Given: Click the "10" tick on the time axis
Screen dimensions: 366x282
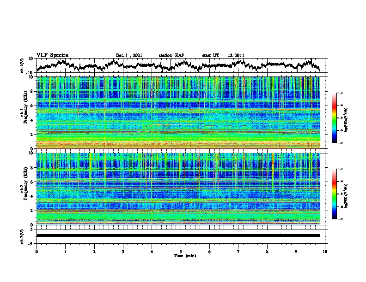Looking at the screenshot, I should tap(325, 252).
